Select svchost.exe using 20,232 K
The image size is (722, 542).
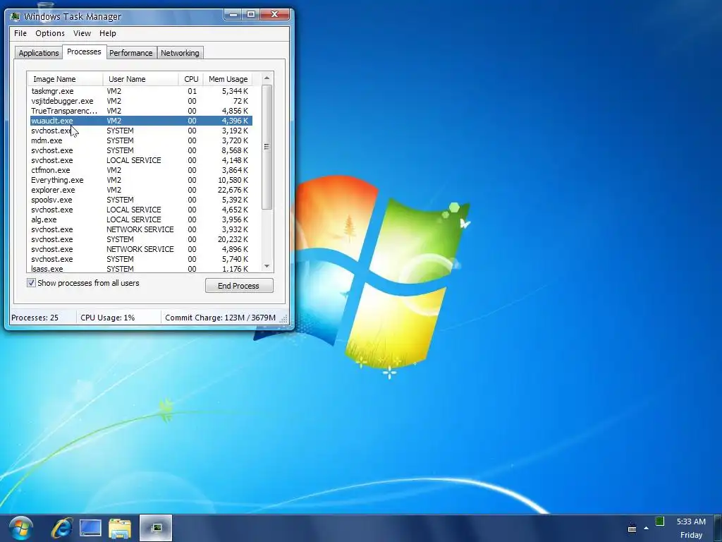[141, 239]
